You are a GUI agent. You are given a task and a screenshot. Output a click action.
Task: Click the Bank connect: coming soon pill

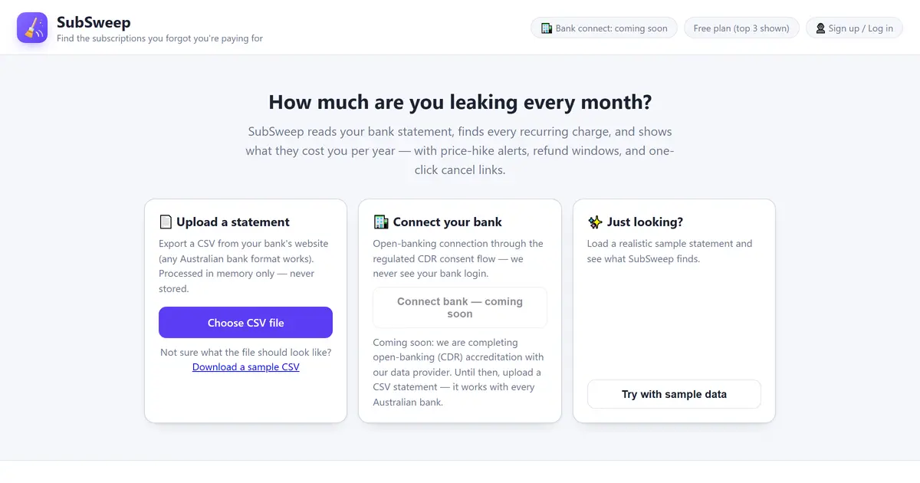[x=604, y=28]
